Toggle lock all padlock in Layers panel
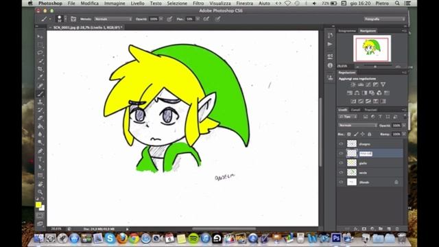 point(370,134)
